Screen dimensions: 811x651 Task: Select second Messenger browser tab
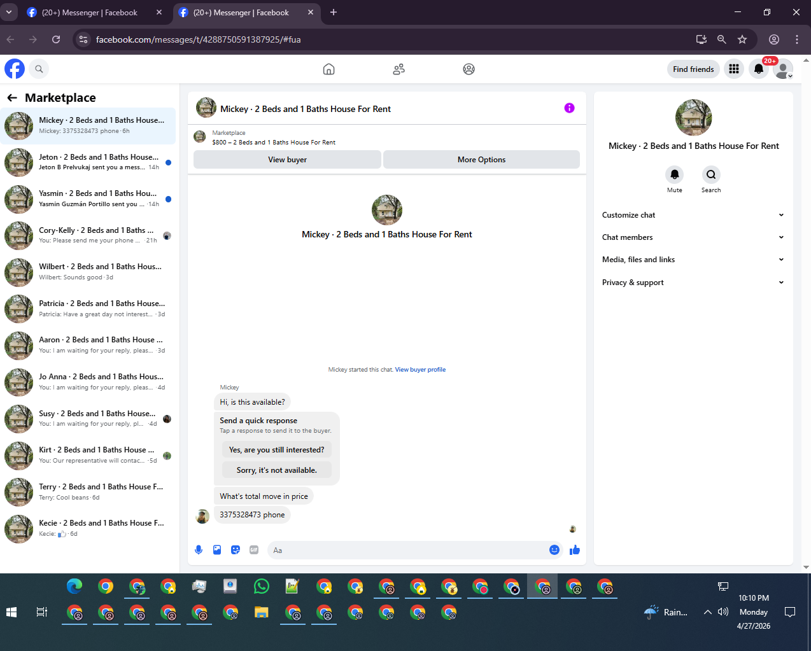pos(246,13)
